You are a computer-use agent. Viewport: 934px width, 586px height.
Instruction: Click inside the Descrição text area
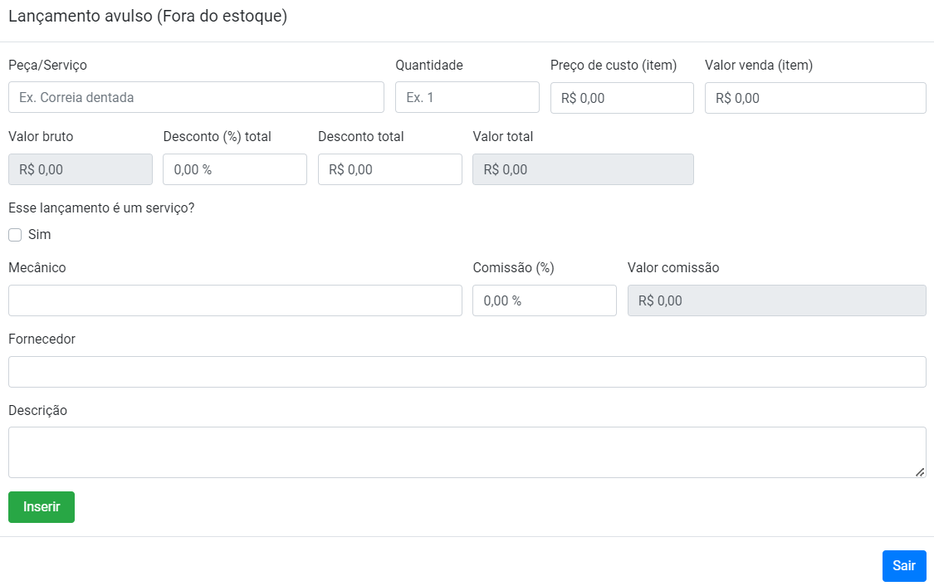coord(465,452)
